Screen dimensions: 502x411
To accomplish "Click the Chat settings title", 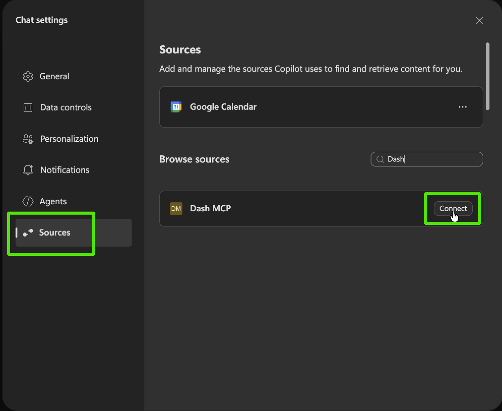I will [42, 20].
